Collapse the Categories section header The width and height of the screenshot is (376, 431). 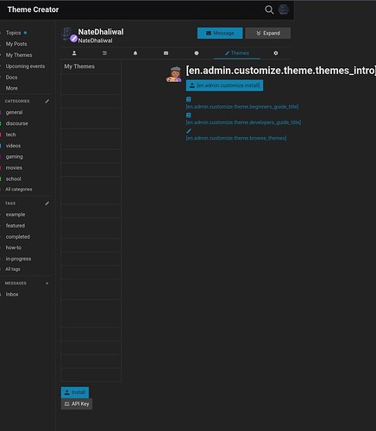(17, 102)
